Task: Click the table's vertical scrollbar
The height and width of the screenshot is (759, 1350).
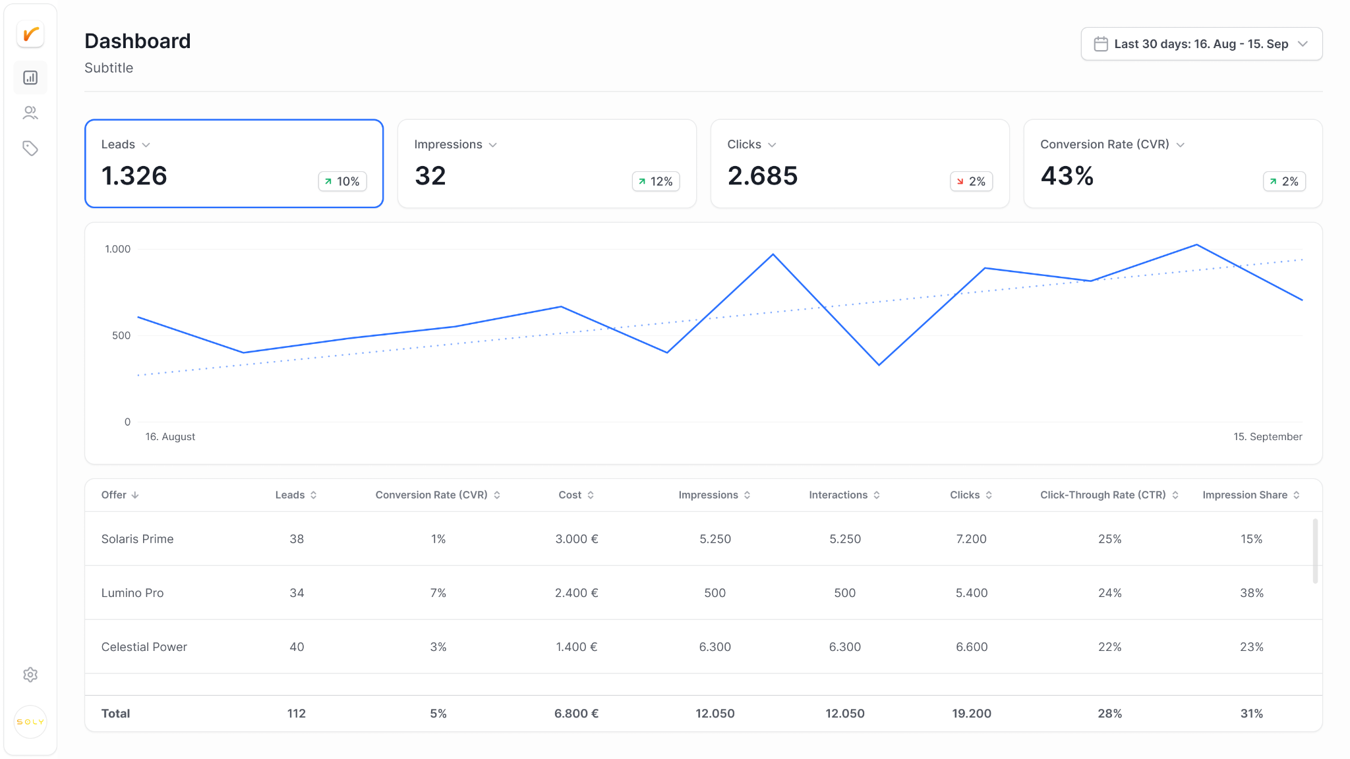Action: pos(1315,551)
